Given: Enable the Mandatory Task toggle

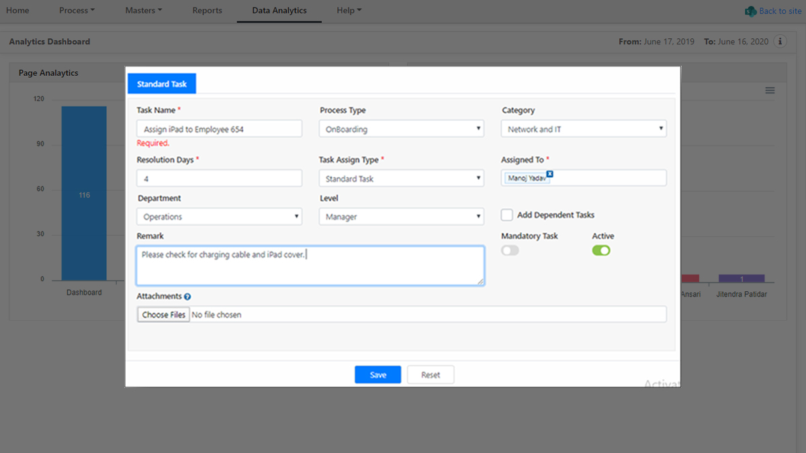Looking at the screenshot, I should pyautogui.click(x=510, y=250).
